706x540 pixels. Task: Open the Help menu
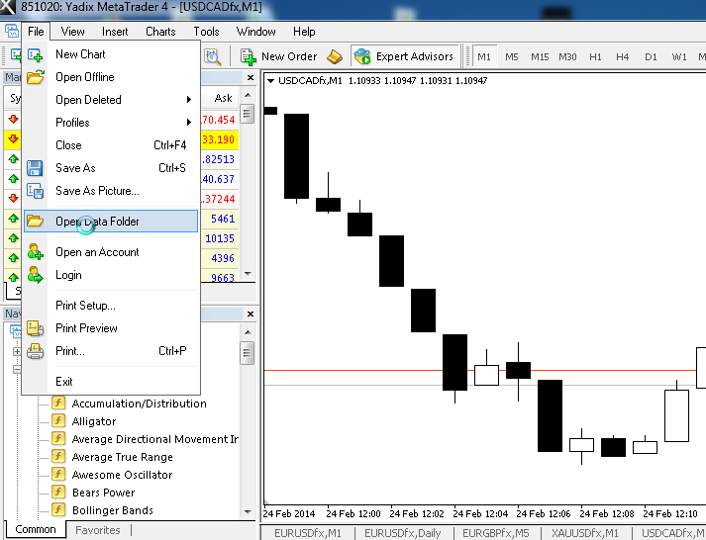pos(304,32)
